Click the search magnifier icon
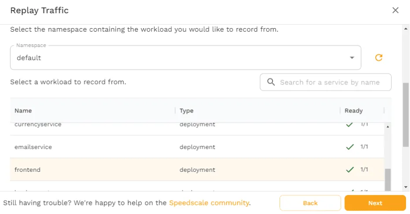Screen dimensions: 410x214 tap(271, 82)
